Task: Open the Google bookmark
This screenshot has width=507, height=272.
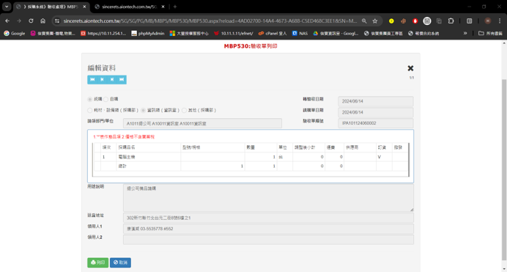Action: coord(14,33)
